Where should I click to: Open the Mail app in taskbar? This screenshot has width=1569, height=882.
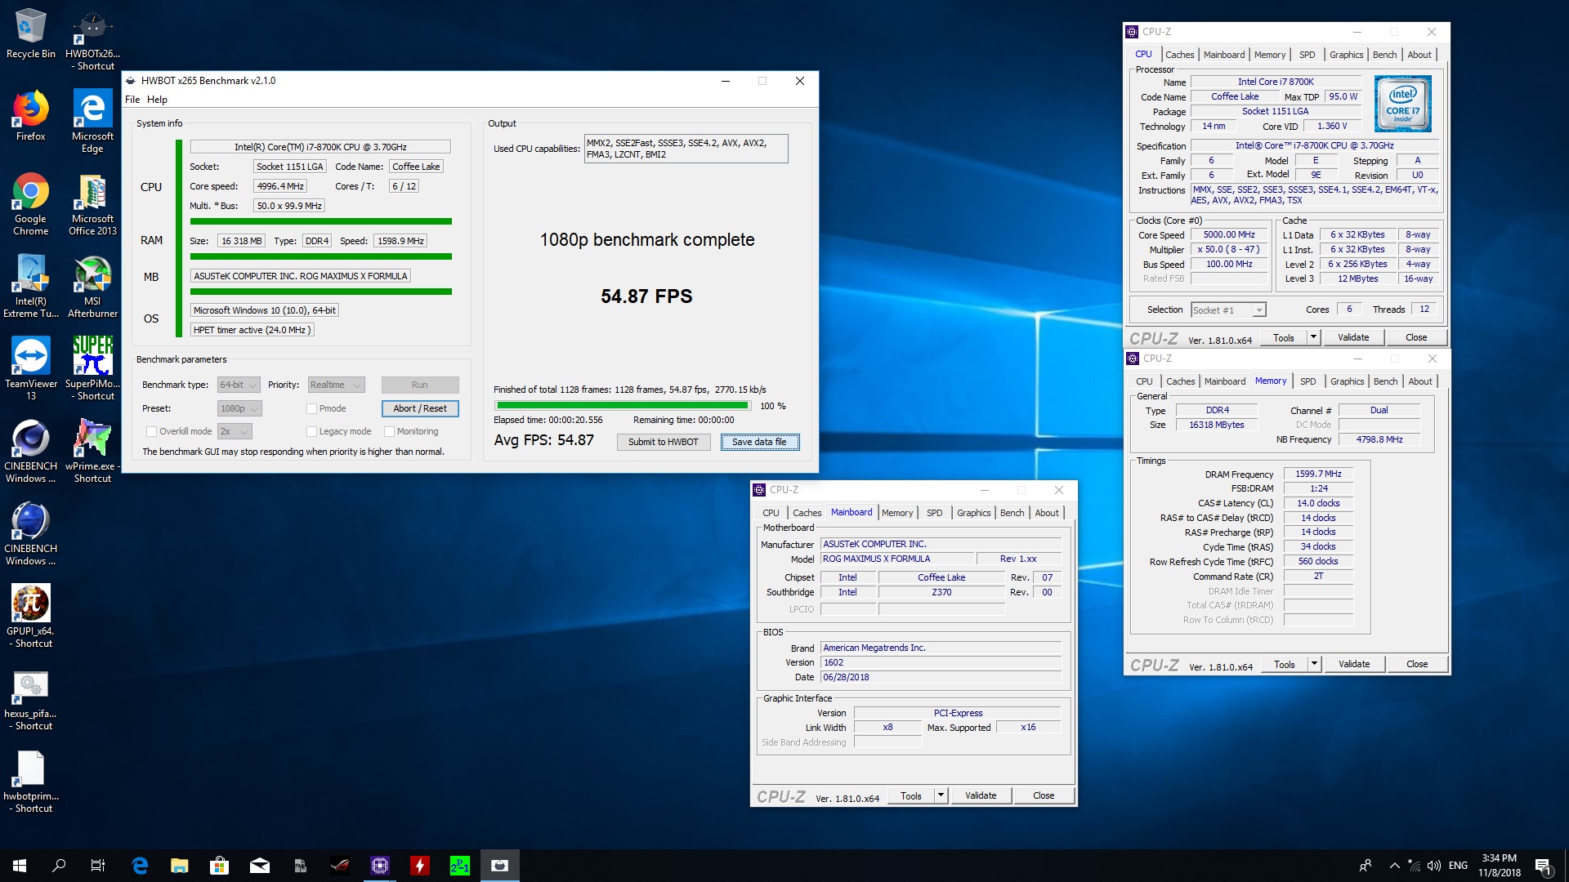tap(259, 866)
